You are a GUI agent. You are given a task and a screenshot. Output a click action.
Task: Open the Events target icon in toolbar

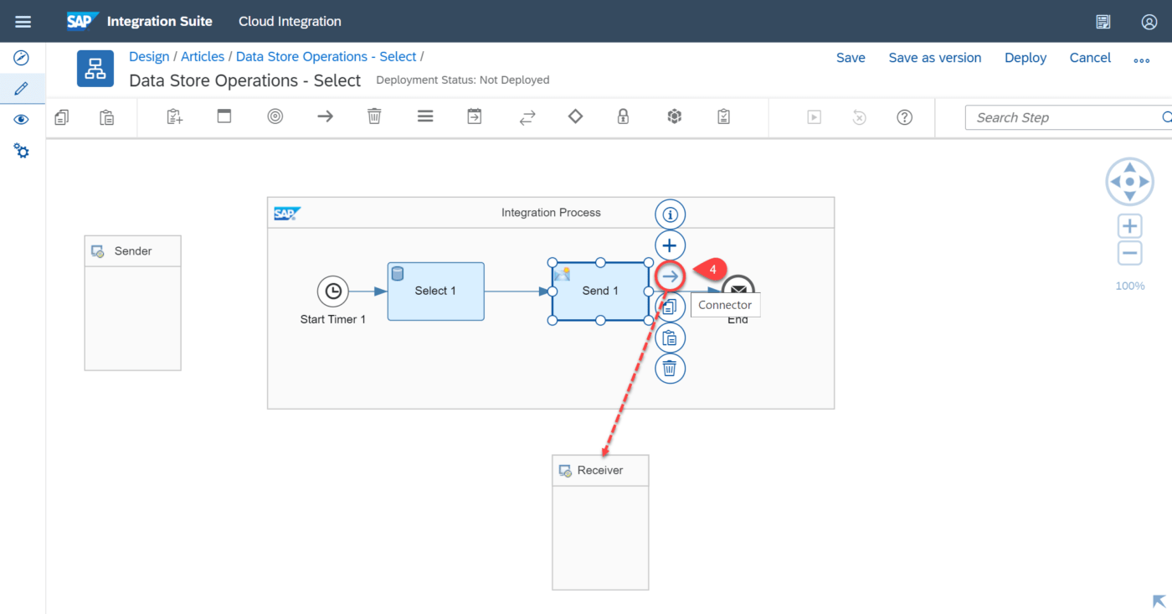point(275,117)
